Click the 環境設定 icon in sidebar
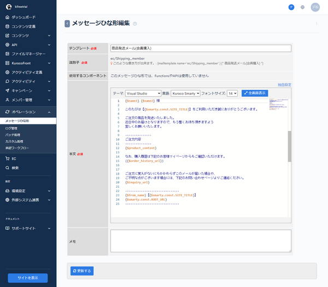Image resolution: width=328 pixels, height=287 pixels. tap(7, 191)
